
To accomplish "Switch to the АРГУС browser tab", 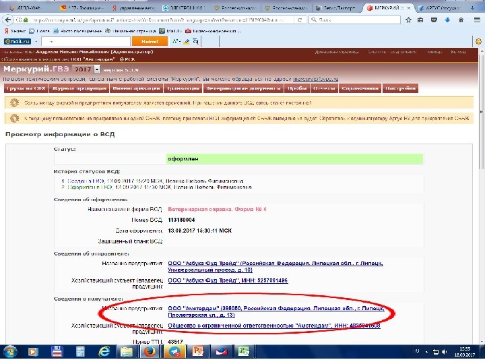I will click(441, 8).
